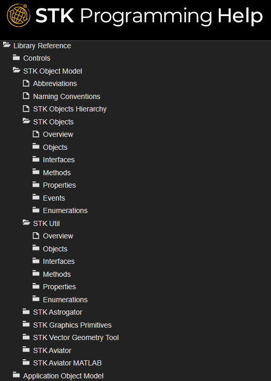Open Events under STK Objects
Viewport: 271px width, 381px height.
click(x=54, y=198)
